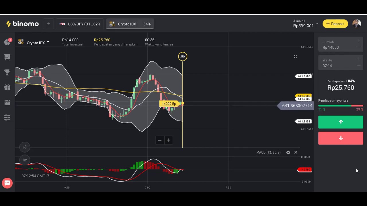Click the 14000 Rp open trade label
This screenshot has height=206, width=367.
pos(169,104)
